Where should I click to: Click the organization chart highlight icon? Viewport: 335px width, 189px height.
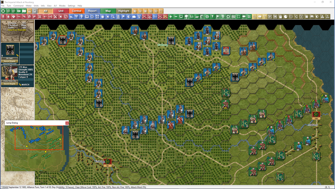click(322, 16)
